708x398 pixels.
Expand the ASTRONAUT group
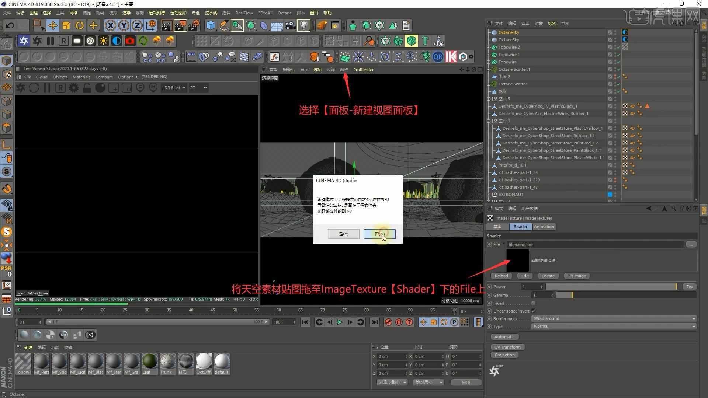(489, 195)
